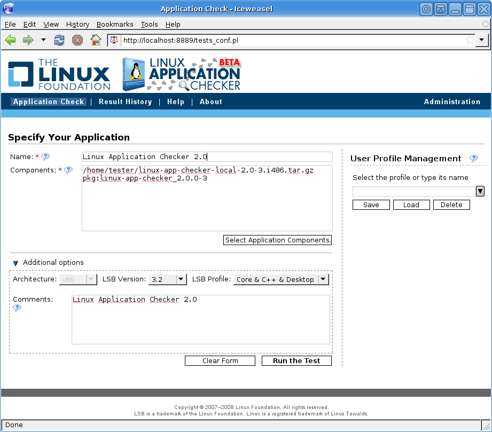This screenshot has width=492, height=432.
Task: Click the window resize grip in status bar
Action: point(486,426)
